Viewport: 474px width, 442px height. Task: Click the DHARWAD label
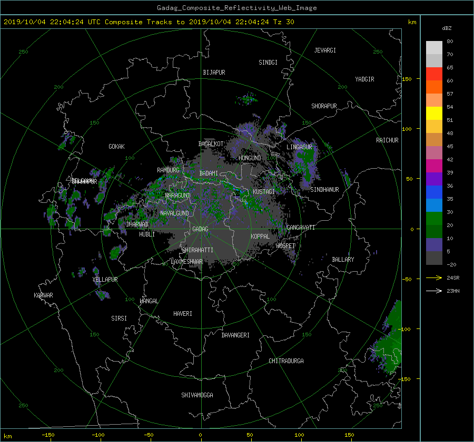pos(137,224)
